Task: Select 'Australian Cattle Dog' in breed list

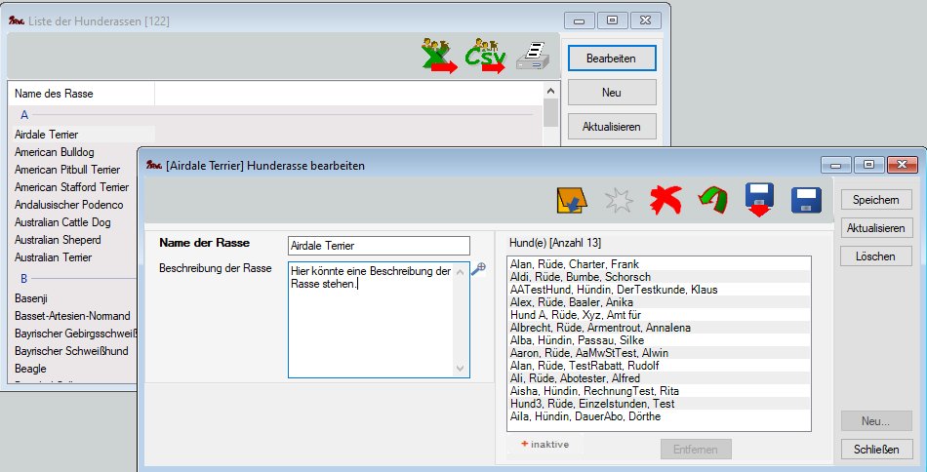Action: (x=62, y=222)
